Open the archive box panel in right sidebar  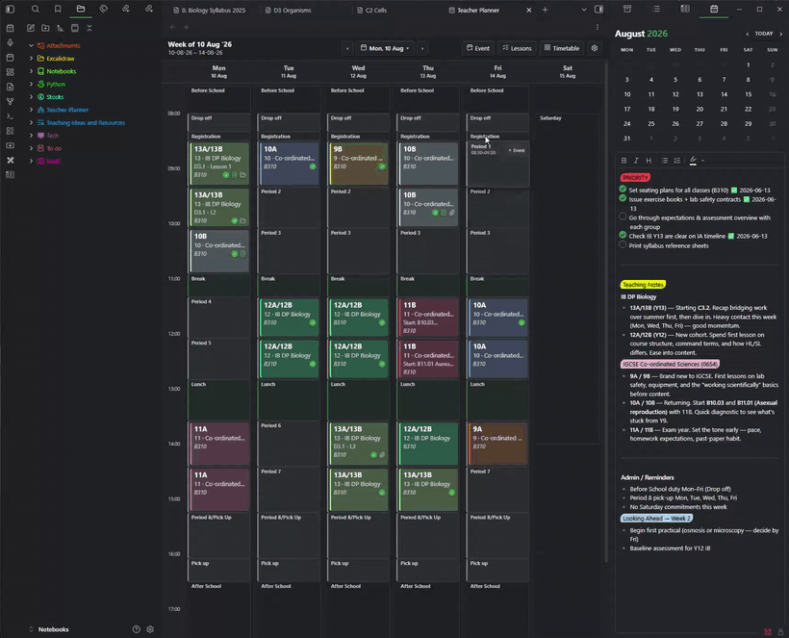627,9
